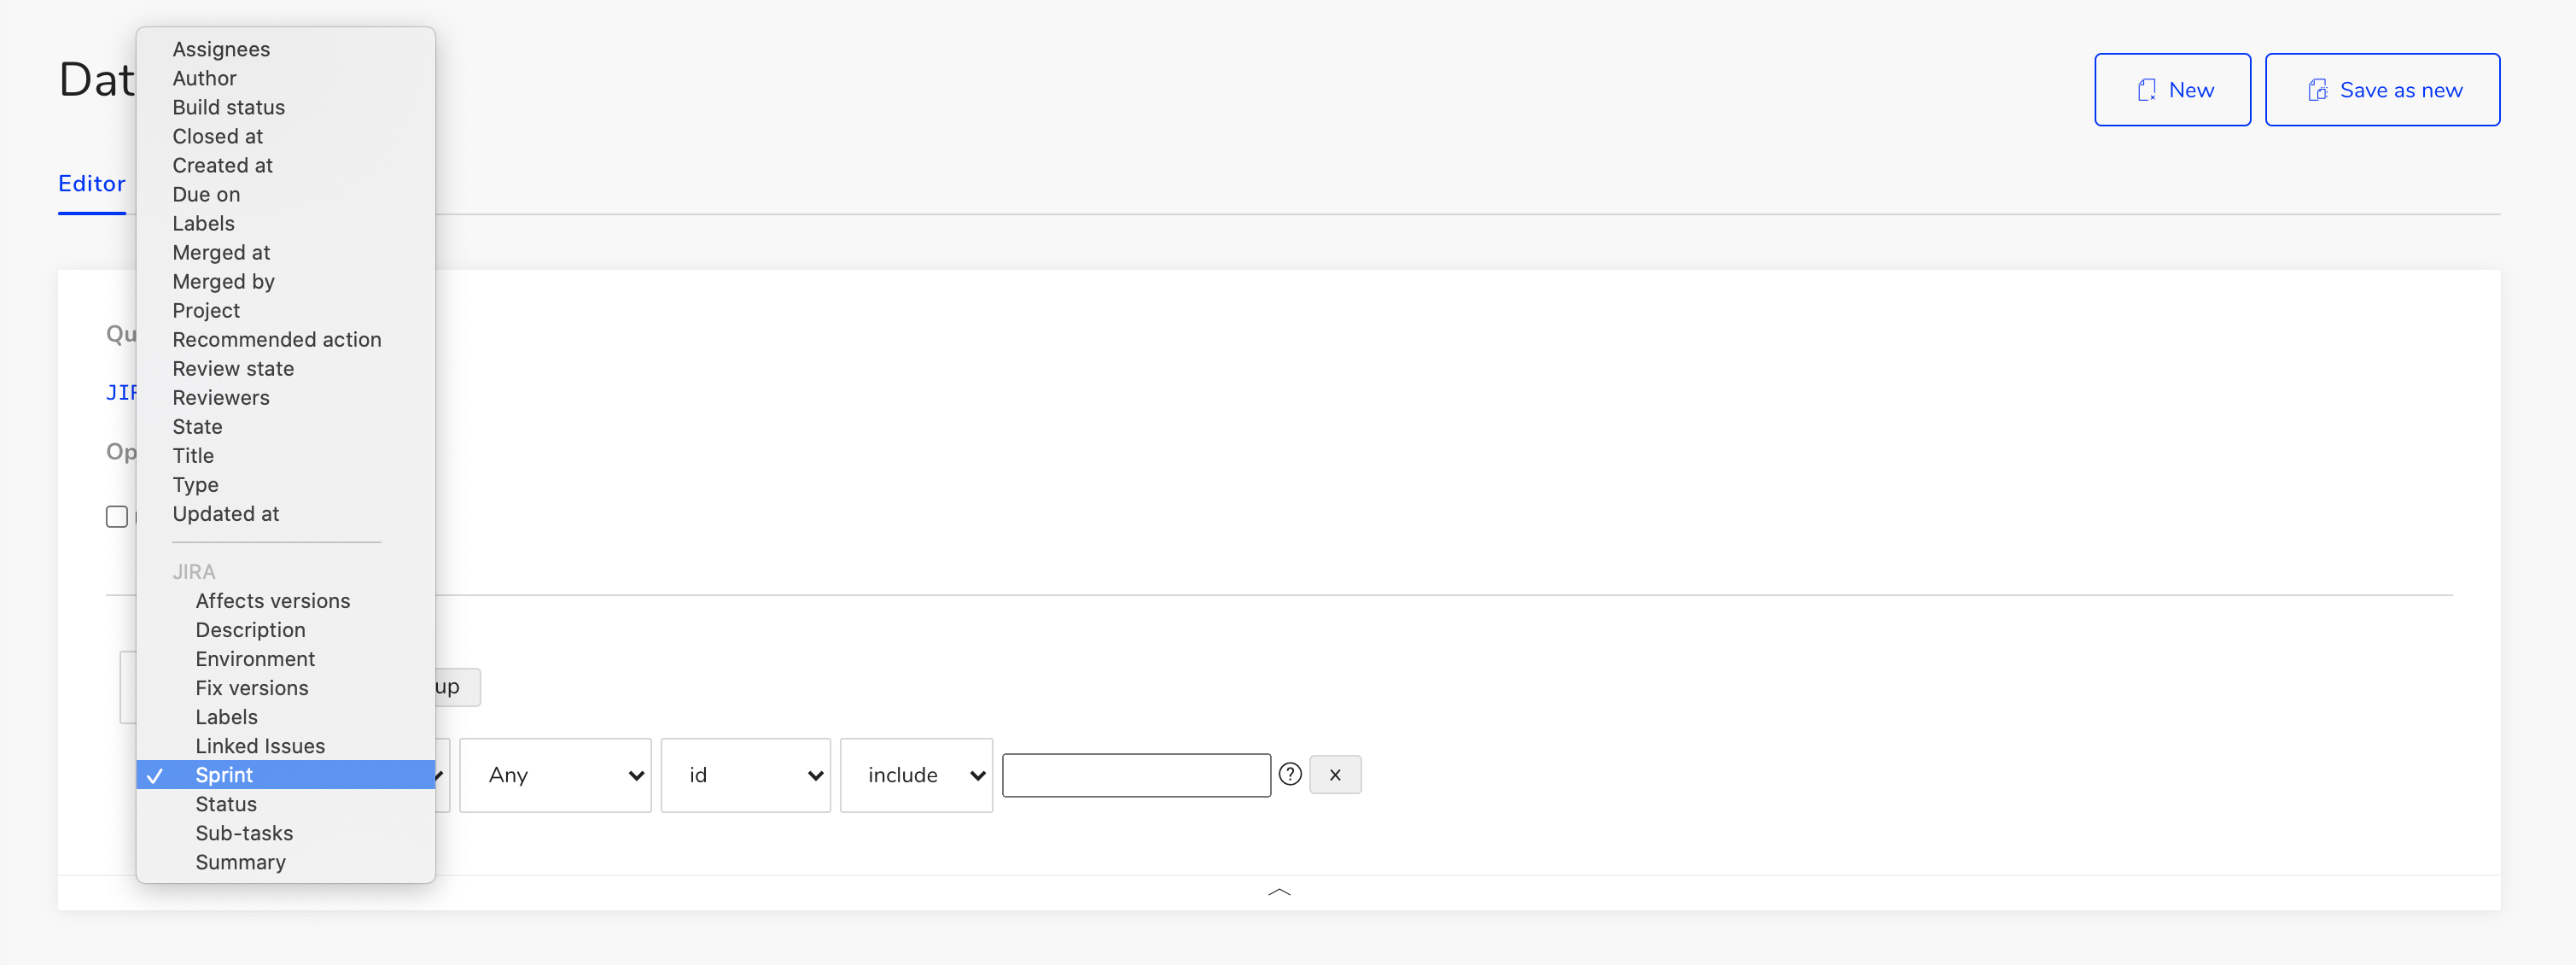Click the filter value text field

click(1136, 775)
